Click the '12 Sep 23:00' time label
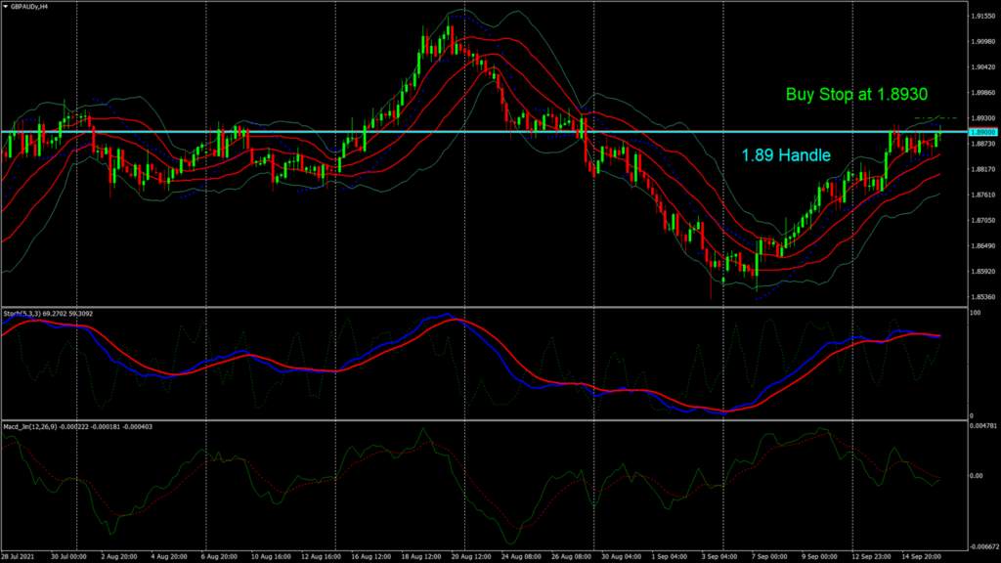The width and height of the screenshot is (1001, 563). (871, 557)
